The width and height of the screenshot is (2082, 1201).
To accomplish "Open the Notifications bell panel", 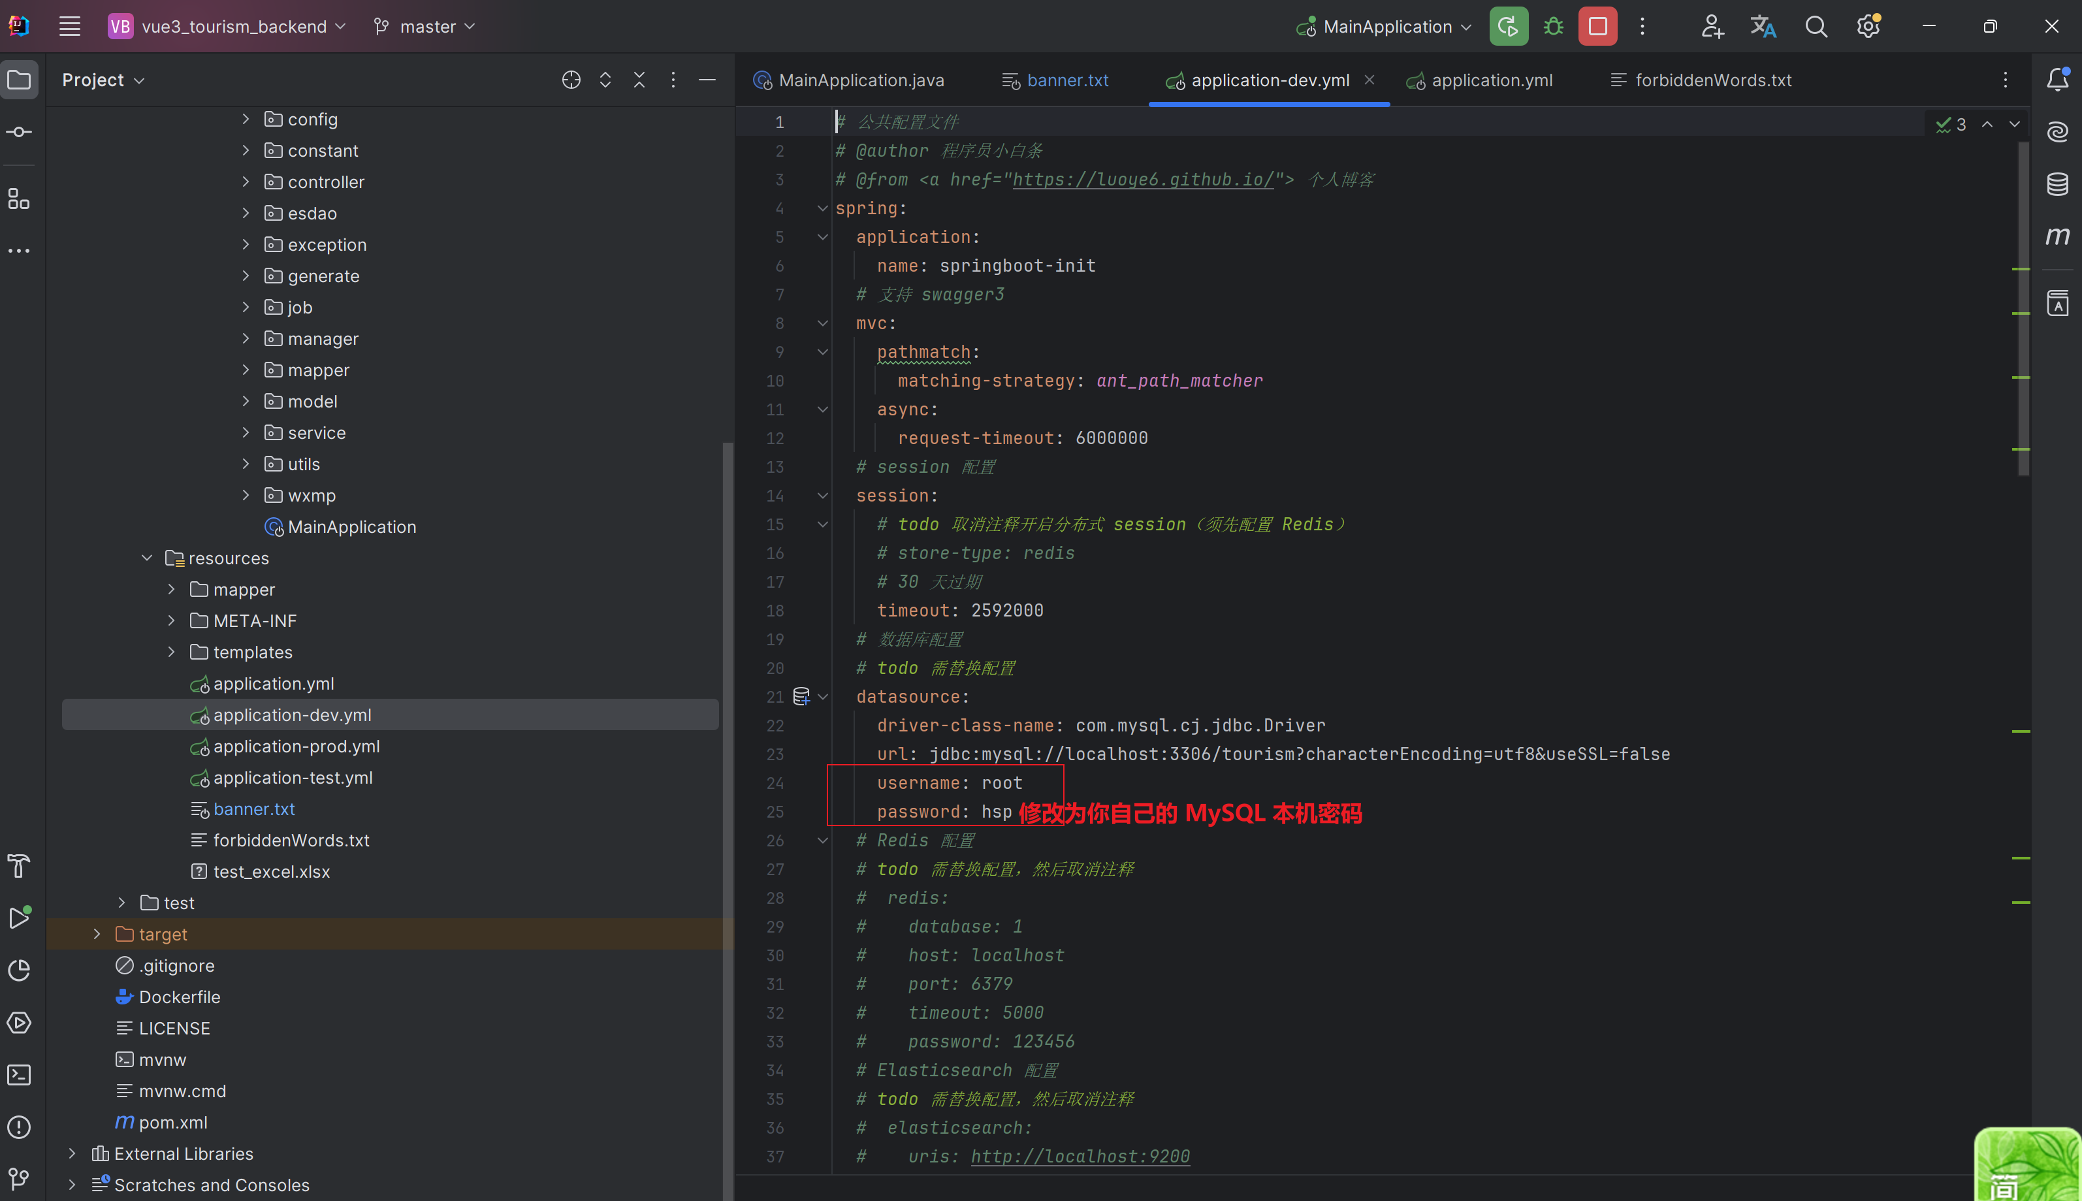I will pyautogui.click(x=2057, y=80).
